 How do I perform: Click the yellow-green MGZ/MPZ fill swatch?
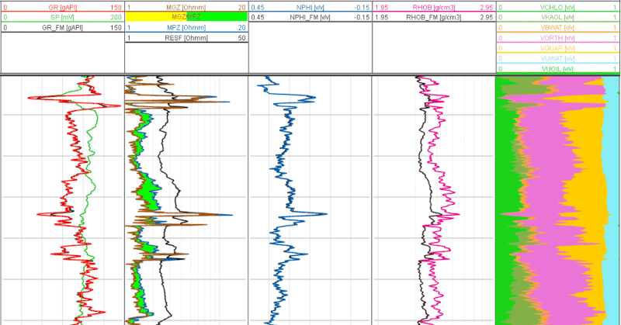186,16
